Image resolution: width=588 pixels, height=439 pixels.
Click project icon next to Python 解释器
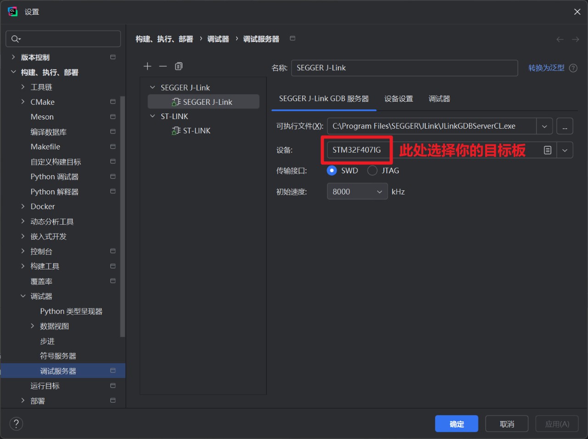point(113,191)
